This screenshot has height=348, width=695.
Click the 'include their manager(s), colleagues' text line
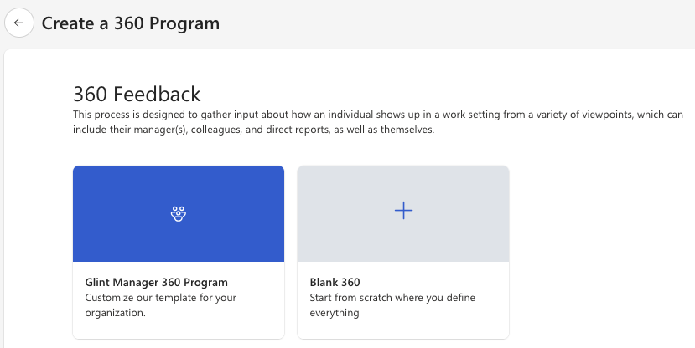[253, 130]
